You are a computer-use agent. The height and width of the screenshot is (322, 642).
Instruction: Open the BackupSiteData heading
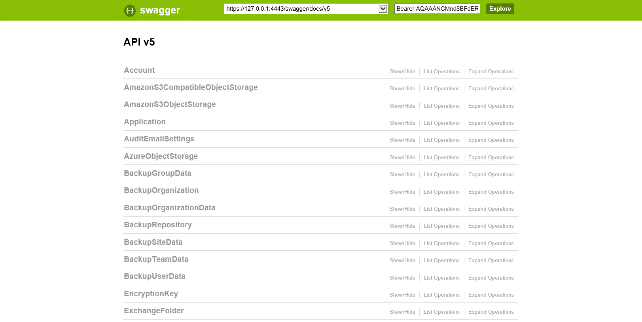pyautogui.click(x=153, y=242)
